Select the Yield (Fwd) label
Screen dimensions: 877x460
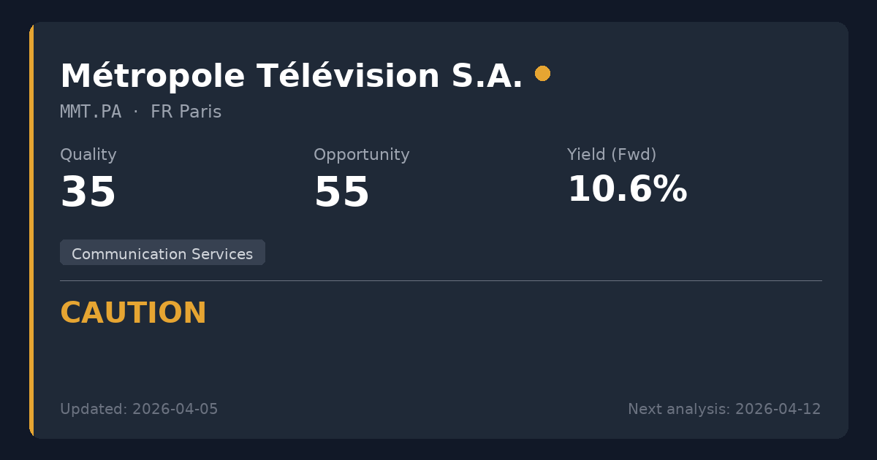coord(611,155)
